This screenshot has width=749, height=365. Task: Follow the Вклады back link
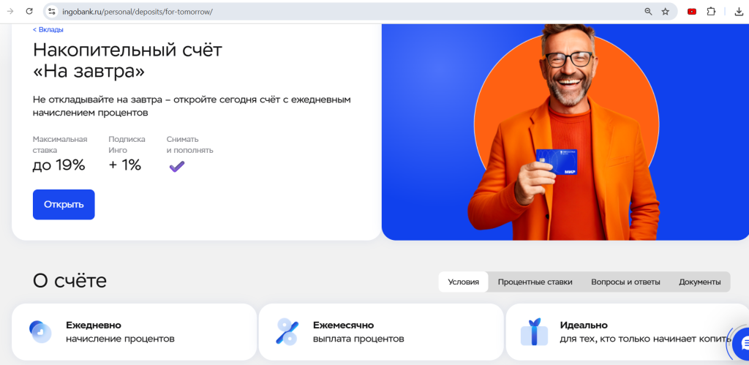[x=48, y=29]
